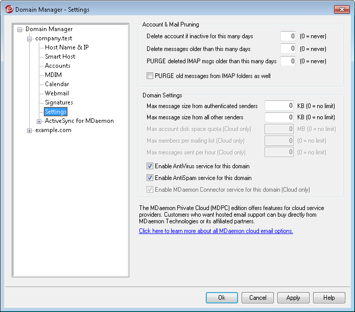This screenshot has width=355, height=312.
Task: Open the MDaemon cloud email options link
Action: pos(216,231)
